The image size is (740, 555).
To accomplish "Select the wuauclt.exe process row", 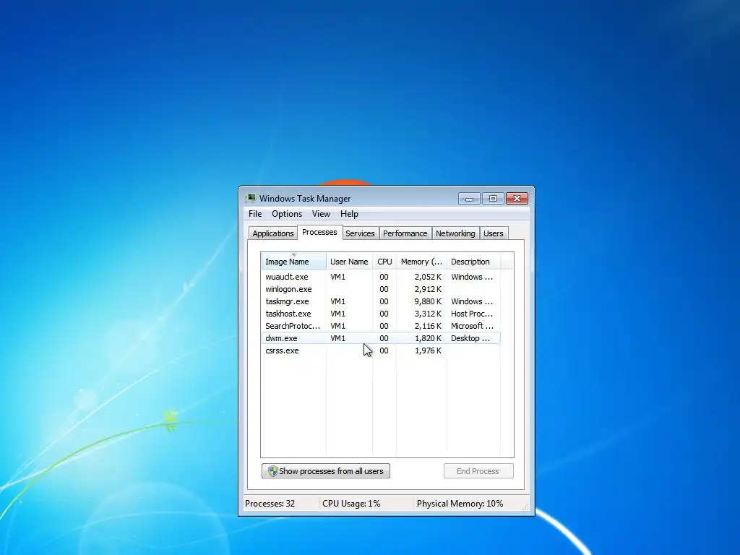I will [x=380, y=277].
